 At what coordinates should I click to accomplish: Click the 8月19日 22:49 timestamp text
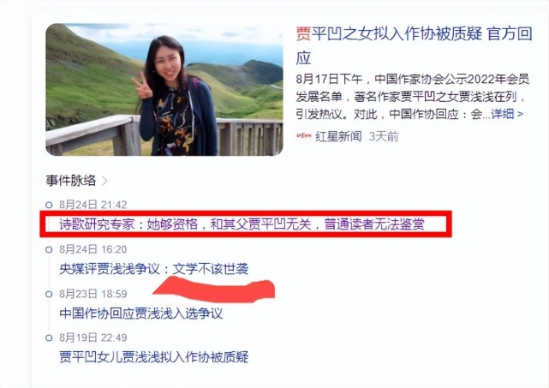pyautogui.click(x=92, y=337)
